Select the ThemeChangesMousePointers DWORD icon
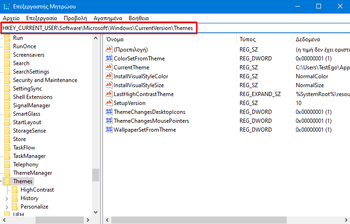The image size is (350, 224). click(109, 121)
